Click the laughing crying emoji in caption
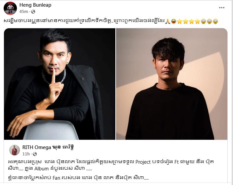This screenshot has width=233, height=185. [x=173, y=22]
